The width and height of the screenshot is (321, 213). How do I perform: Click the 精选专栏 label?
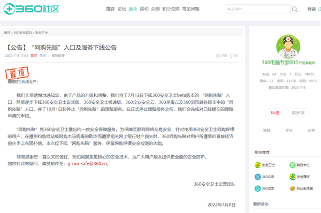tap(303, 165)
